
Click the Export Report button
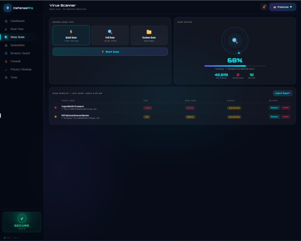283,93
